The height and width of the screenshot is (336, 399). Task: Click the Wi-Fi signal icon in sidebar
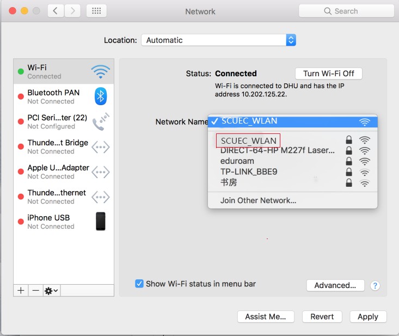(x=100, y=71)
